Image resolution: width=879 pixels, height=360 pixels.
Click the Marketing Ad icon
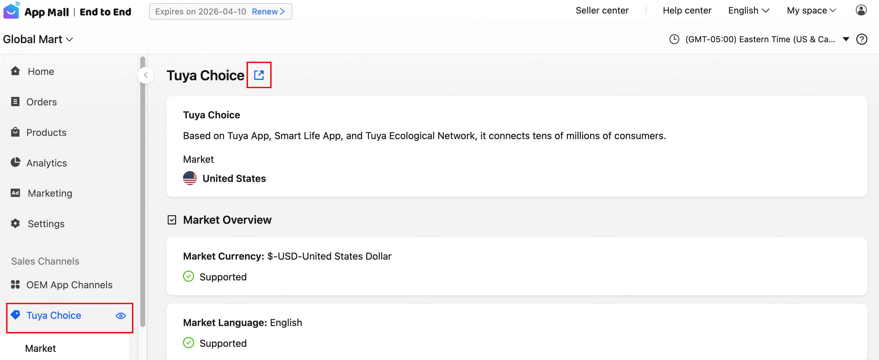click(15, 193)
